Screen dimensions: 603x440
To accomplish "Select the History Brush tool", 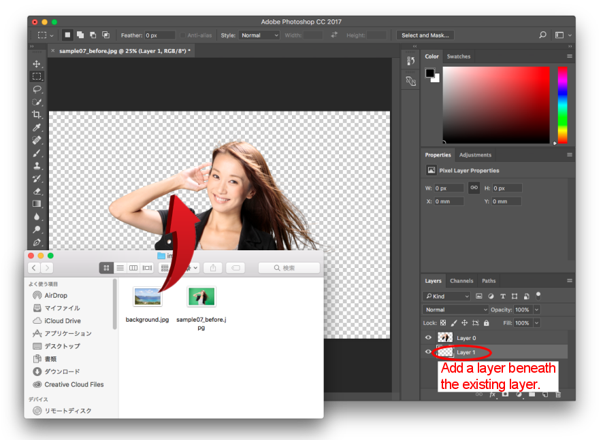I will click(x=37, y=178).
